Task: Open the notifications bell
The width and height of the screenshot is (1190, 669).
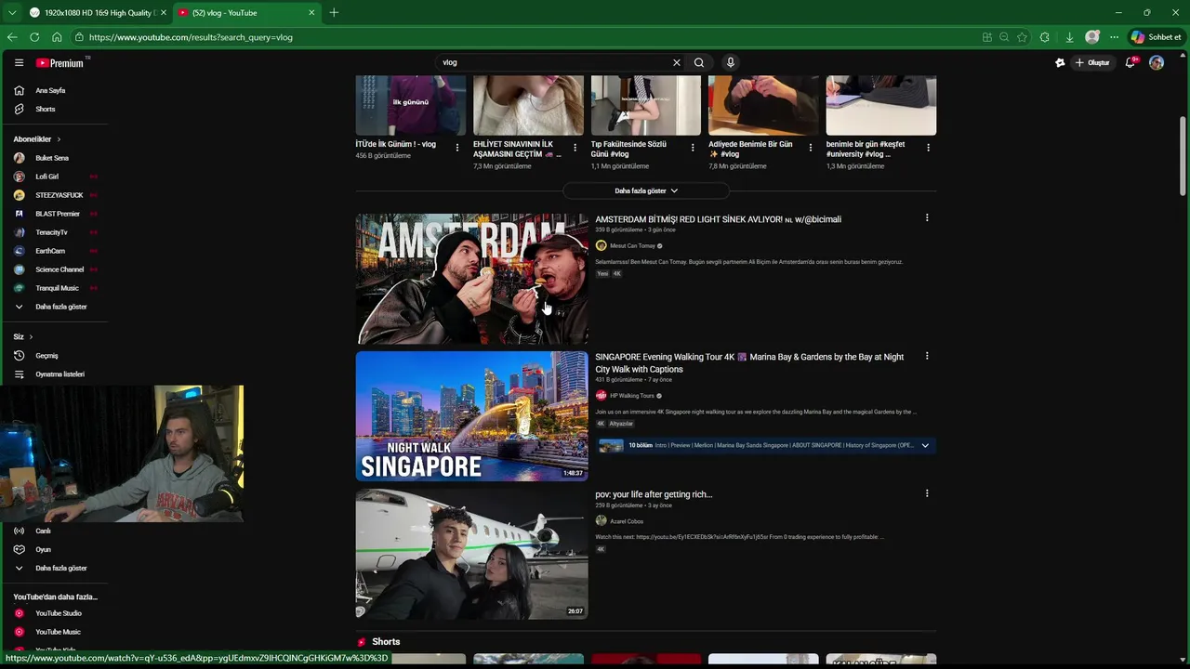Action: coord(1130,62)
